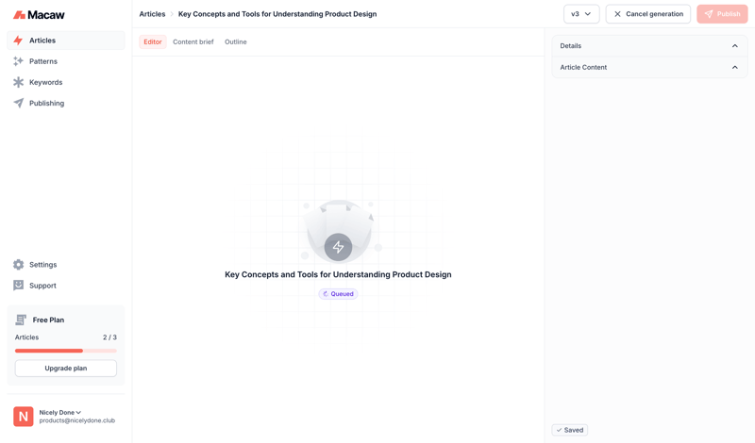Image resolution: width=755 pixels, height=443 pixels.
Task: Click the lightning bolt generation icon
Action: coord(338,247)
